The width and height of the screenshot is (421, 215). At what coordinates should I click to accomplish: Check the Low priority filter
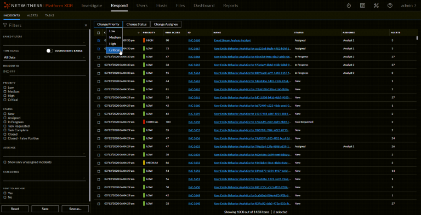tap(5, 88)
